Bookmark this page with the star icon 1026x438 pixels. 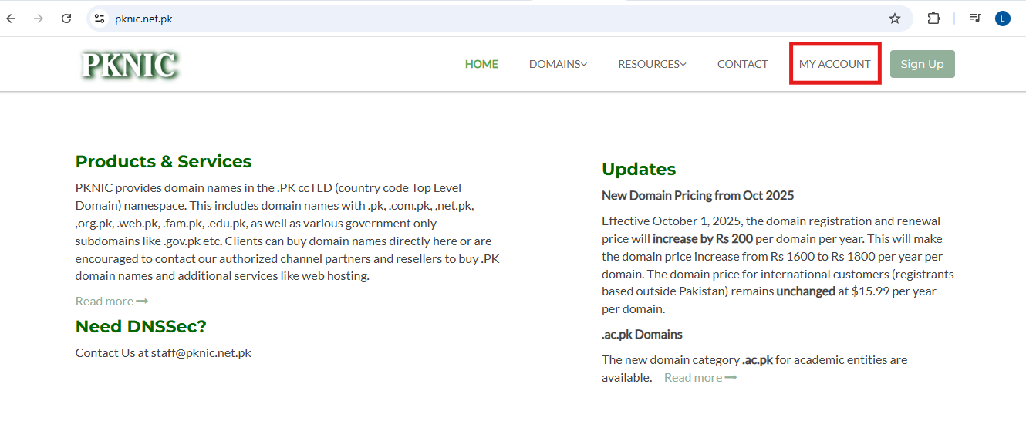pos(894,19)
